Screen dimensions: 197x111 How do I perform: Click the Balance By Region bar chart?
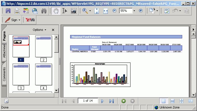pos(100,75)
